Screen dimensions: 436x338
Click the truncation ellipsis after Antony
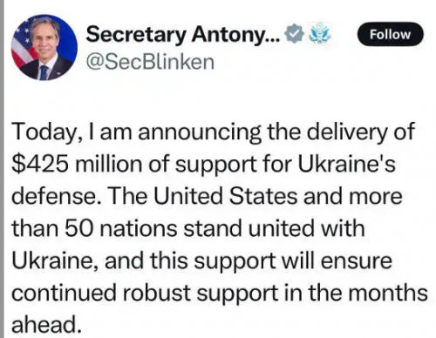click(274, 38)
